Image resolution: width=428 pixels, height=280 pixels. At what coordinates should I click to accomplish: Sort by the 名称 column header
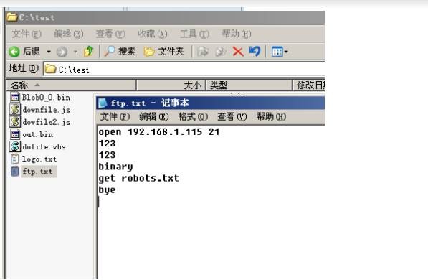tap(71, 85)
